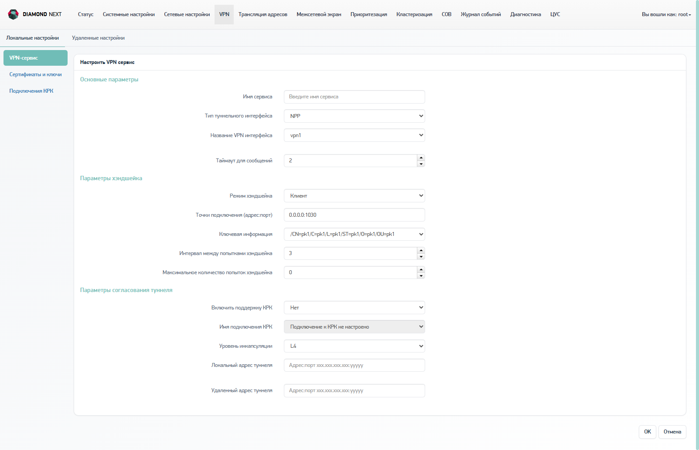699x450 pixels.
Task: Click Параметры согласования туннеля heading
Action: [x=126, y=290]
